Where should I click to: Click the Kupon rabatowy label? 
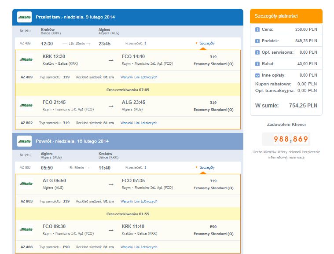273,84
